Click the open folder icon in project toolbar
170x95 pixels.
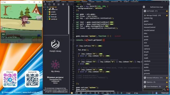[49, 4]
